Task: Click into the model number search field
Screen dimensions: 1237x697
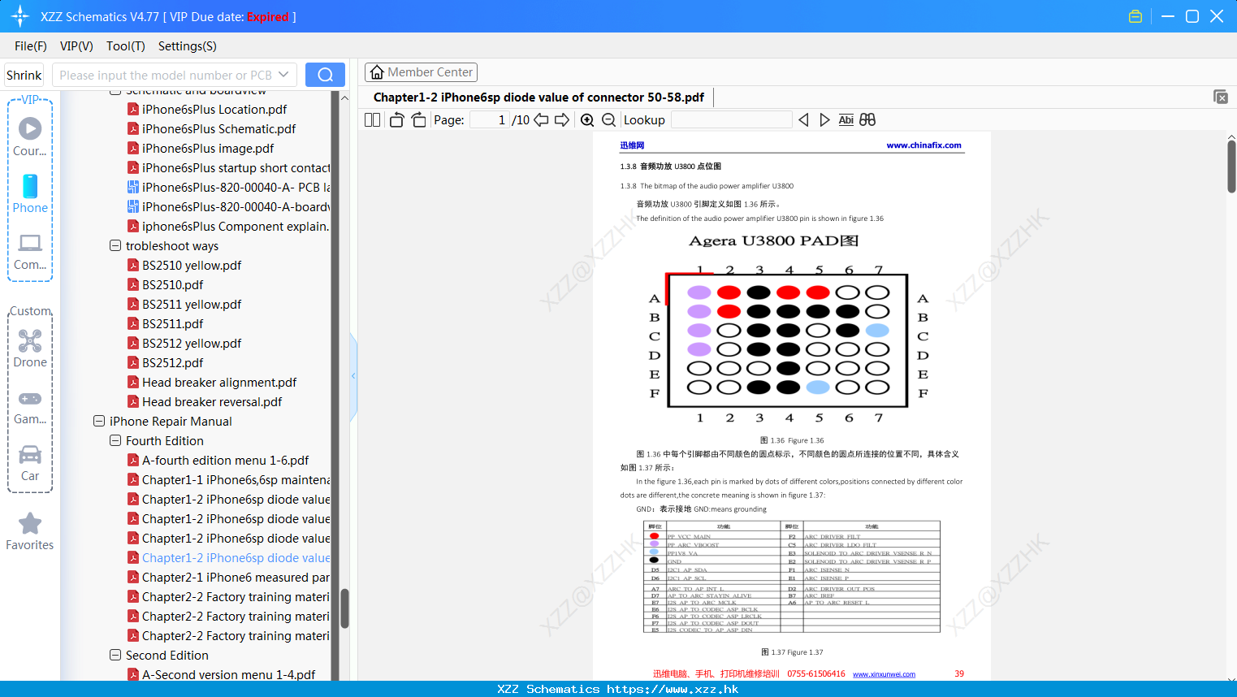Action: (165, 75)
